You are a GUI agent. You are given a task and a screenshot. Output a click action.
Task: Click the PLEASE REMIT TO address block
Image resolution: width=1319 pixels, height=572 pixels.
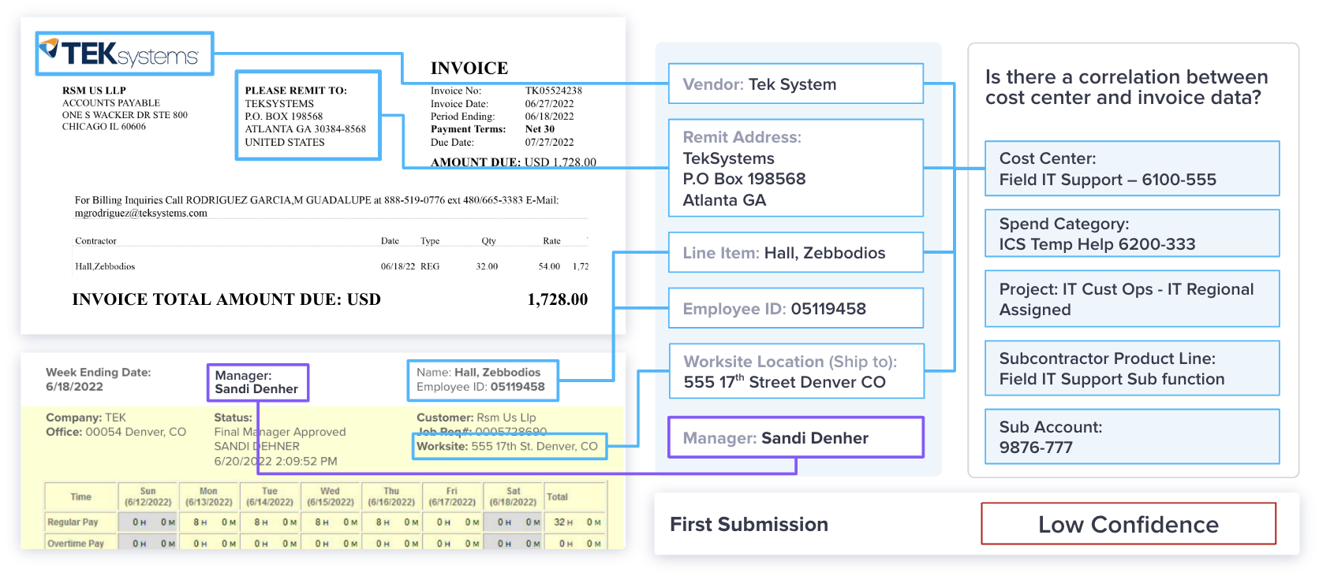pyautogui.click(x=308, y=116)
